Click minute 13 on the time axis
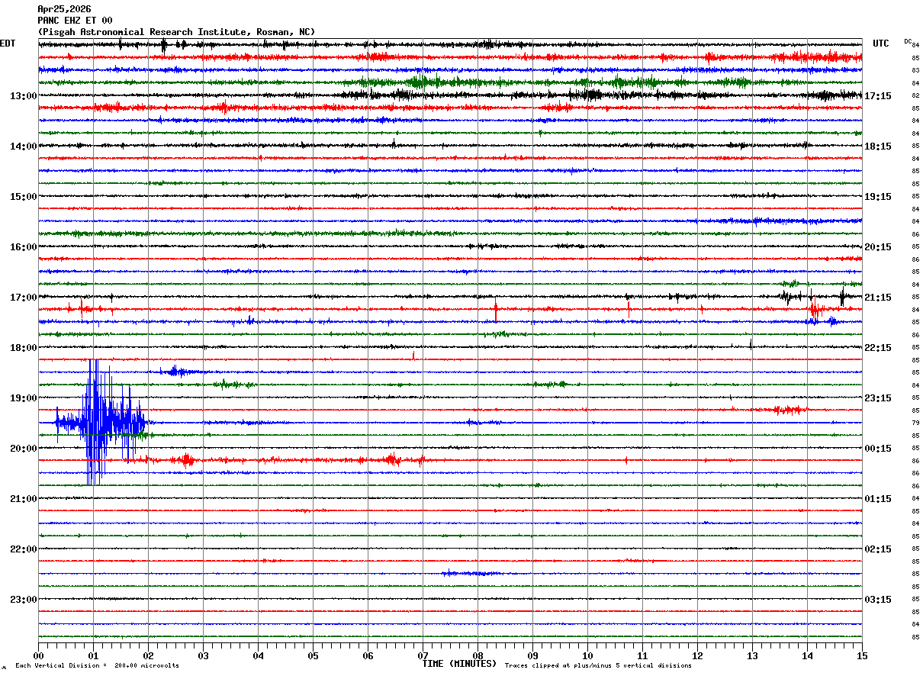Image resolution: width=923 pixels, height=676 pixels. click(752, 656)
